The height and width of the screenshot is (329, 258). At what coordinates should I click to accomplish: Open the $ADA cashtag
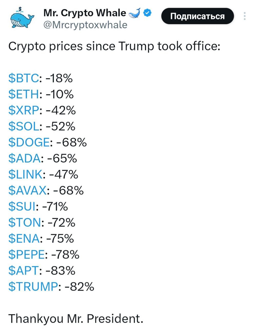coord(24,158)
